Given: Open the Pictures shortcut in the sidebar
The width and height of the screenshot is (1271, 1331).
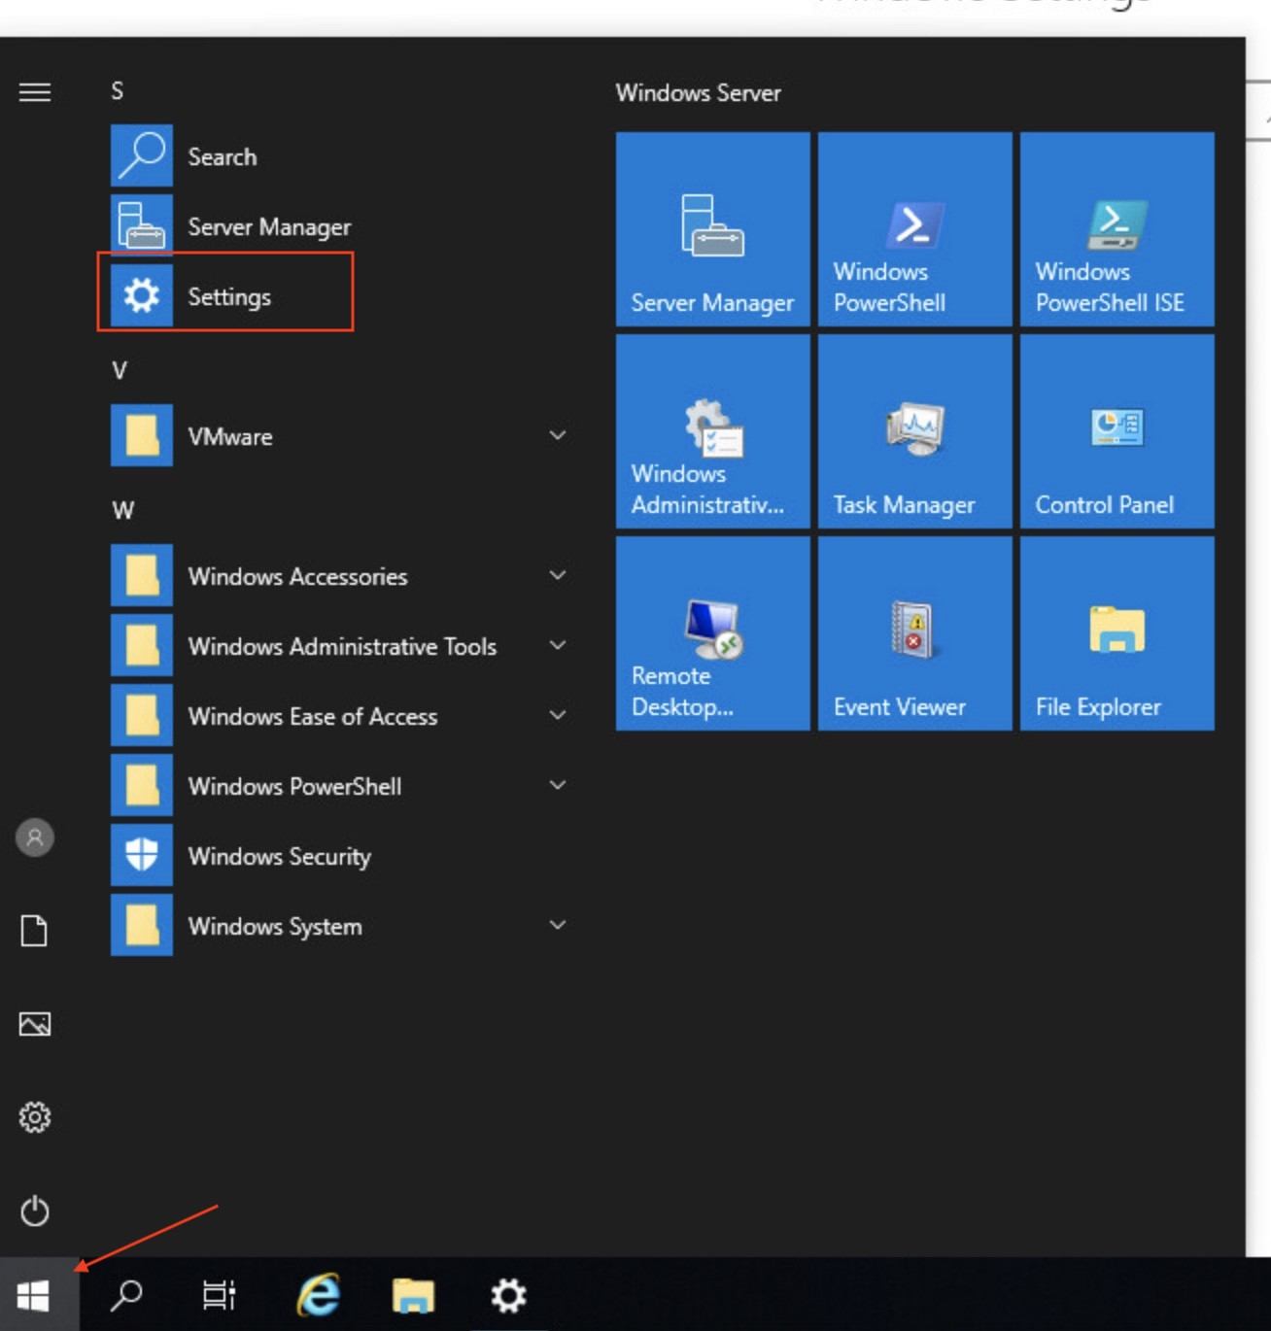Looking at the screenshot, I should pos(36,1022).
